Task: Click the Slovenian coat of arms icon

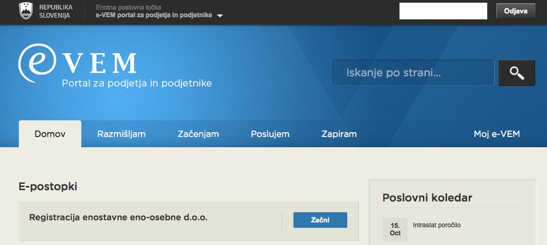Action: tap(26, 11)
